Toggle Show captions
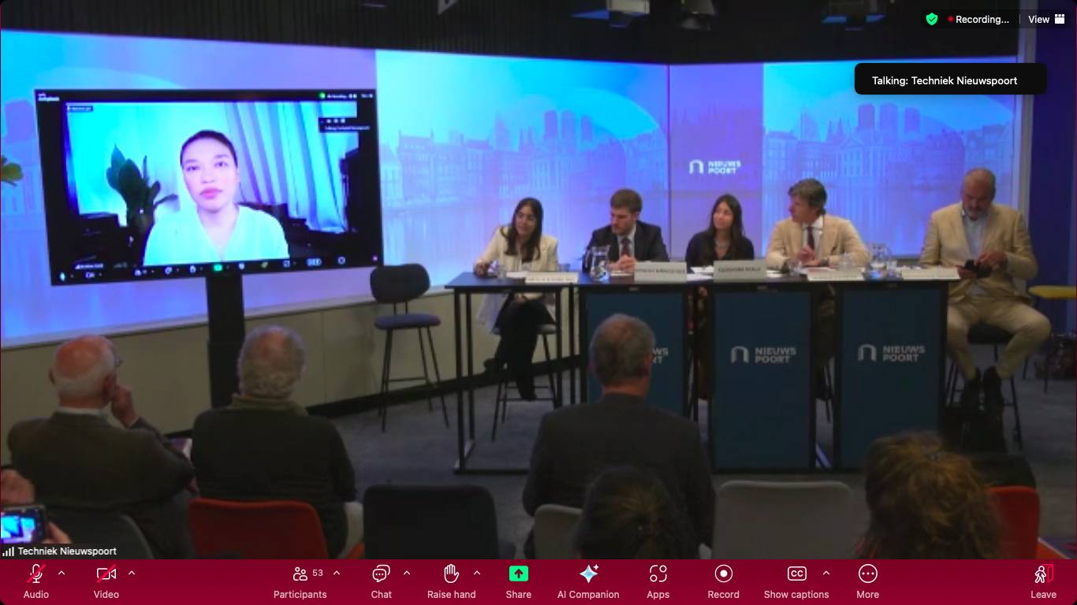 pos(796,573)
